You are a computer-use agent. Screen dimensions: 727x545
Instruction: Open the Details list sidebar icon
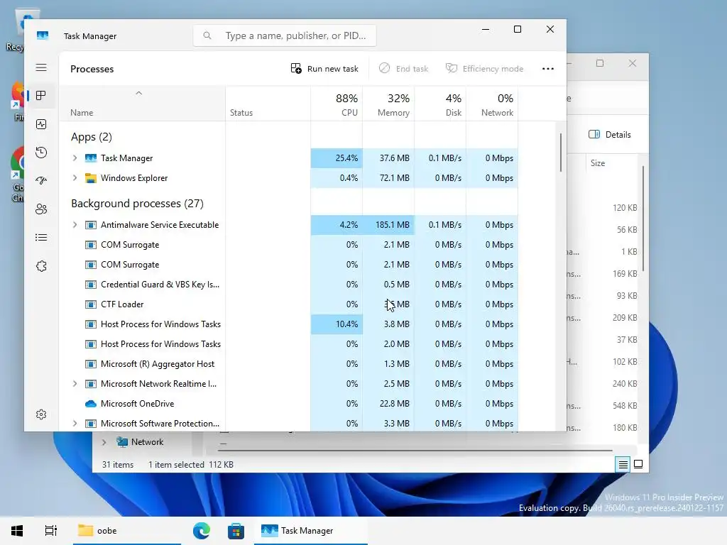(x=41, y=238)
